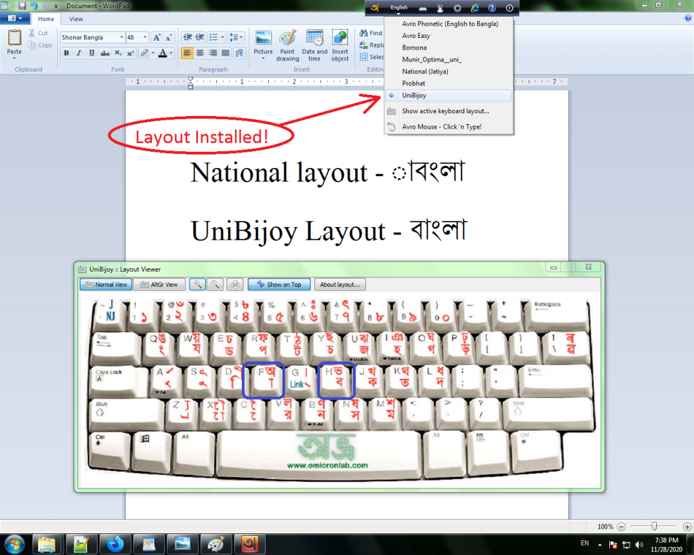The height and width of the screenshot is (555, 694).
Task: Toggle Subscript formatting
Action: (118, 53)
